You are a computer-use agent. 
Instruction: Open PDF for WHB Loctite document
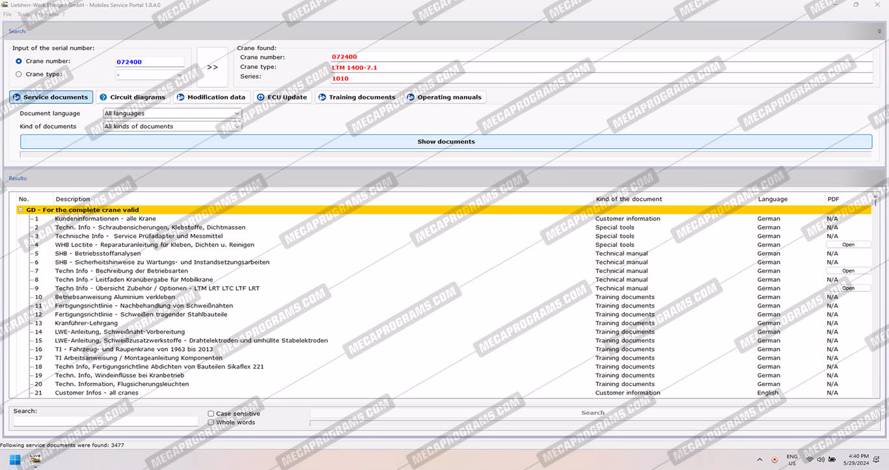848,245
